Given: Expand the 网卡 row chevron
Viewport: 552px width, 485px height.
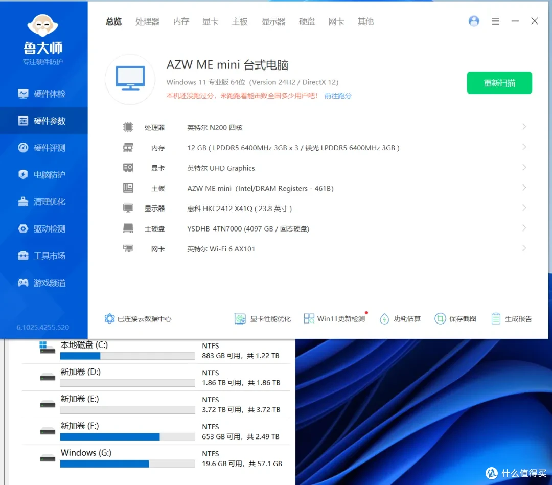Looking at the screenshot, I should [x=524, y=248].
